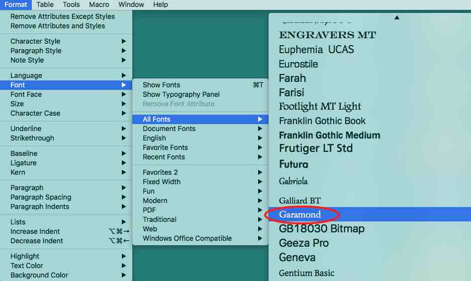
Task: Expand the Document Fonts submenu
Action: click(x=169, y=129)
